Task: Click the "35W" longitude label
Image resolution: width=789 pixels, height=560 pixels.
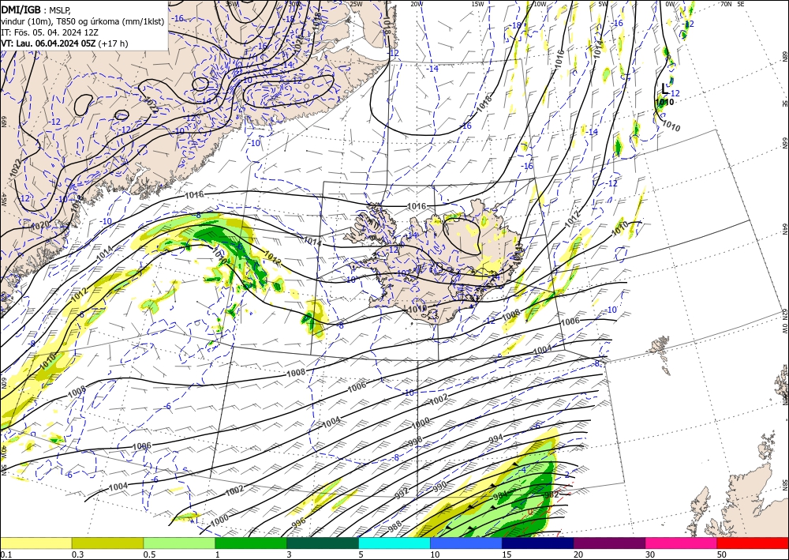Action: pyautogui.click(x=231, y=3)
